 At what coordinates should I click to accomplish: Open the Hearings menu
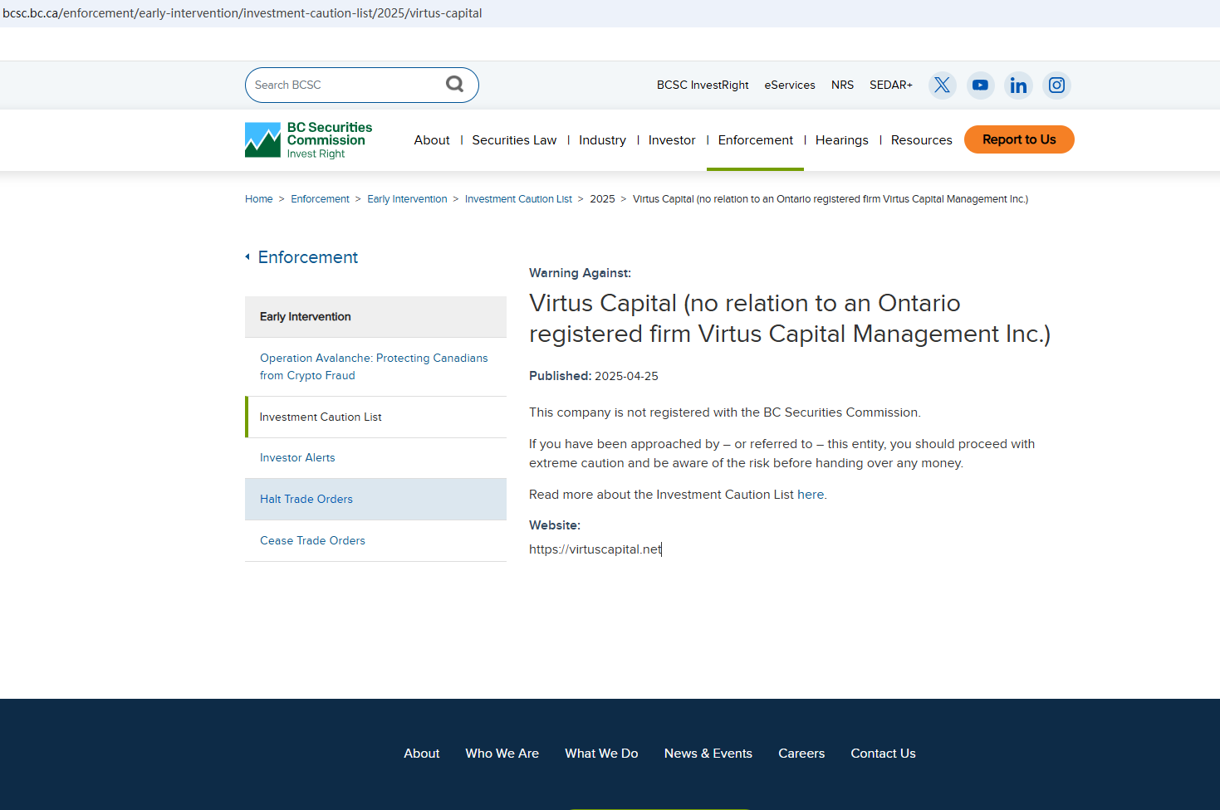pos(842,140)
